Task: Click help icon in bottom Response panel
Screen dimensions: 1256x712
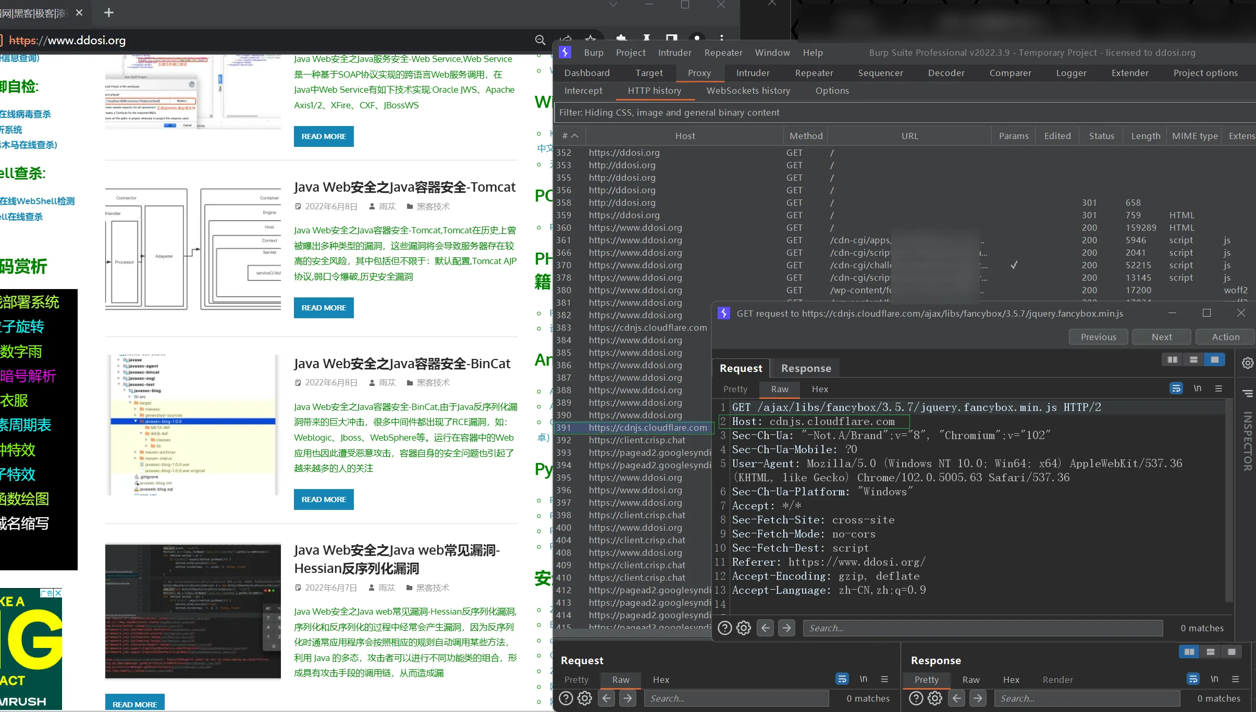Action: [916, 698]
